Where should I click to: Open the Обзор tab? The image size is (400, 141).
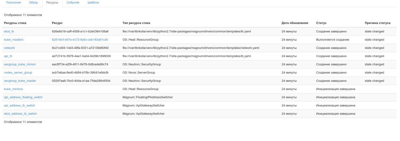33,2
